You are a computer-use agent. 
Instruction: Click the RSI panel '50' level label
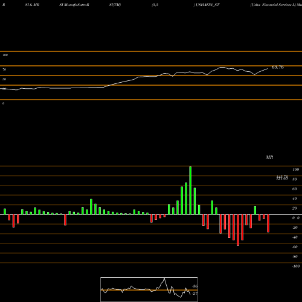coord(4,79)
